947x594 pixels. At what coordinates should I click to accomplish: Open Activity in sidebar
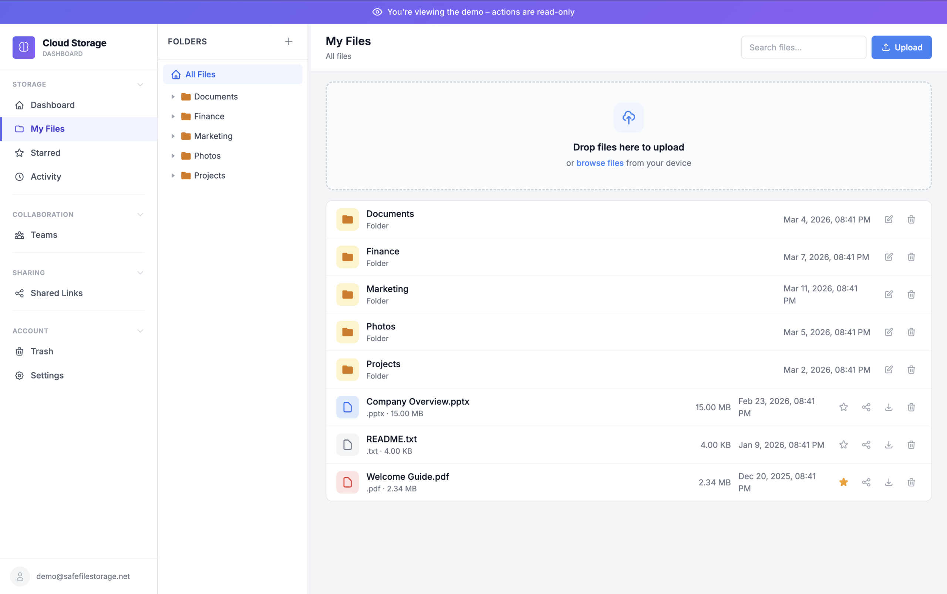click(x=79, y=177)
